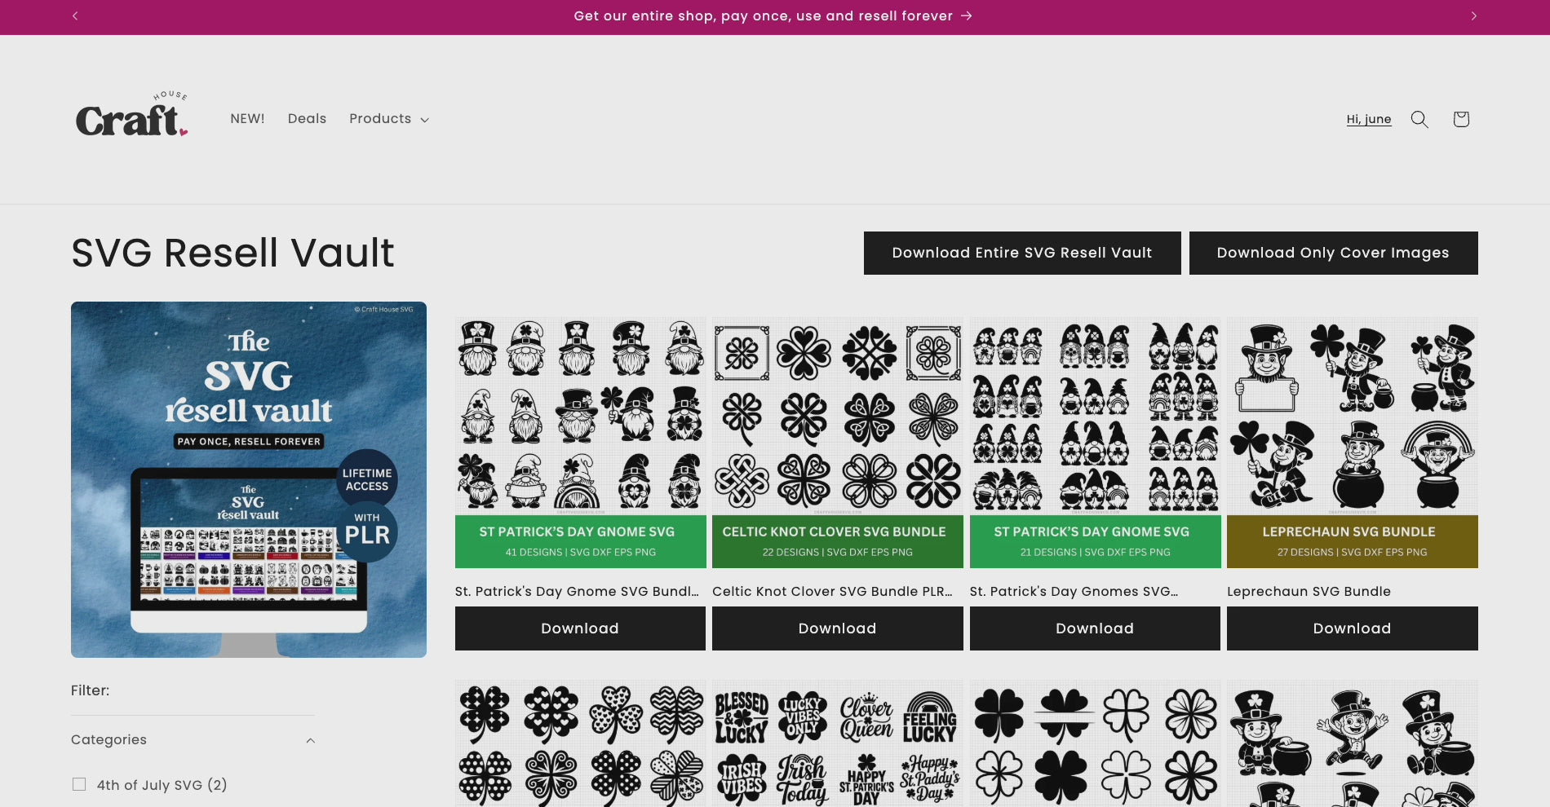Image resolution: width=1550 pixels, height=807 pixels.
Task: Open the shopping cart icon
Action: [x=1461, y=119]
